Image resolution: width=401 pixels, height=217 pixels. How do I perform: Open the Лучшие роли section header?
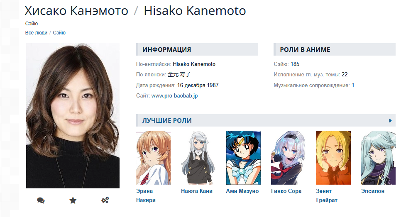(x=167, y=121)
